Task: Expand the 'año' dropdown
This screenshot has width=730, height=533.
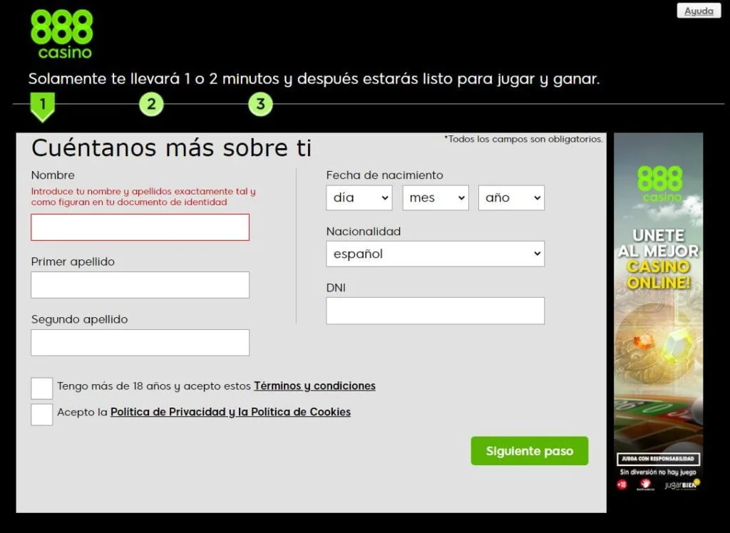Action: pos(511,197)
